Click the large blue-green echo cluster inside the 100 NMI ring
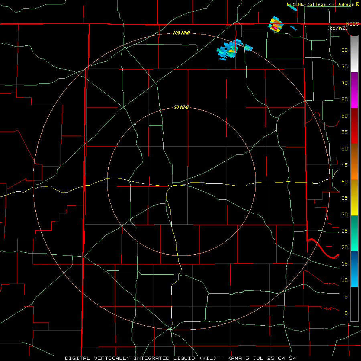 (x=229, y=50)
